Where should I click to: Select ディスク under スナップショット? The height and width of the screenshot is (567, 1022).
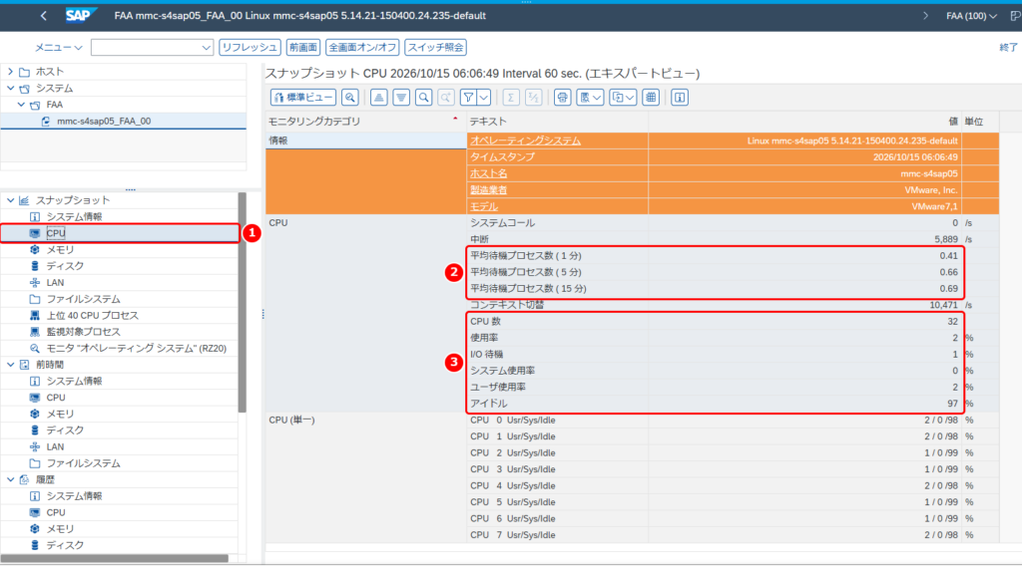pos(65,266)
